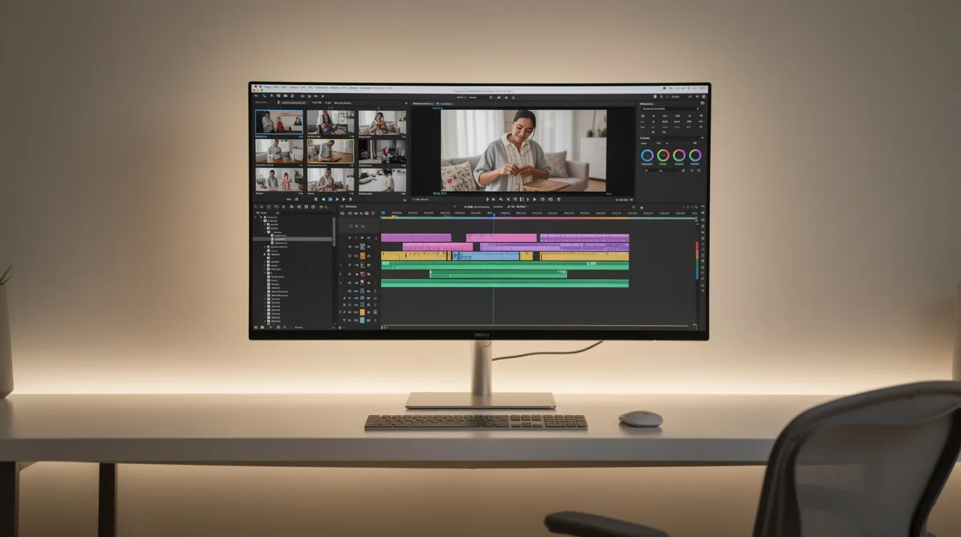Click the orange track icon in the timeline track headers
961x537 pixels.
[x=363, y=256]
